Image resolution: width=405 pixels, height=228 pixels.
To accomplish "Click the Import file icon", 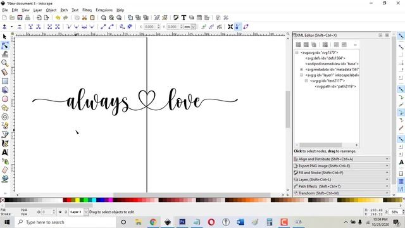I will (x=39, y=18).
